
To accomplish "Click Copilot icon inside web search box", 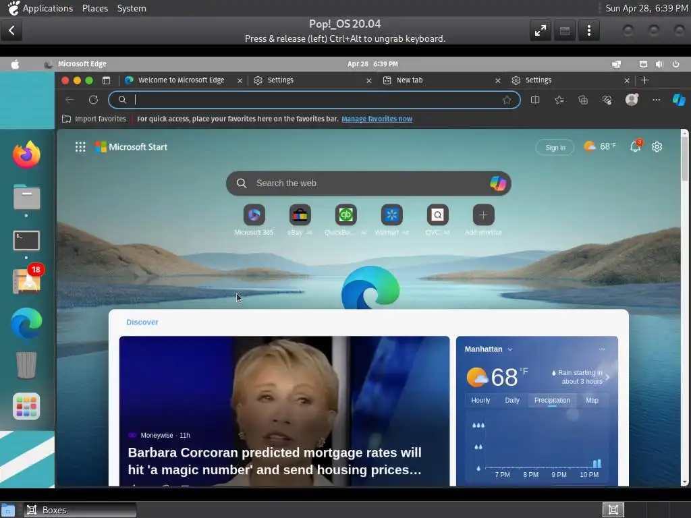I will click(x=498, y=183).
